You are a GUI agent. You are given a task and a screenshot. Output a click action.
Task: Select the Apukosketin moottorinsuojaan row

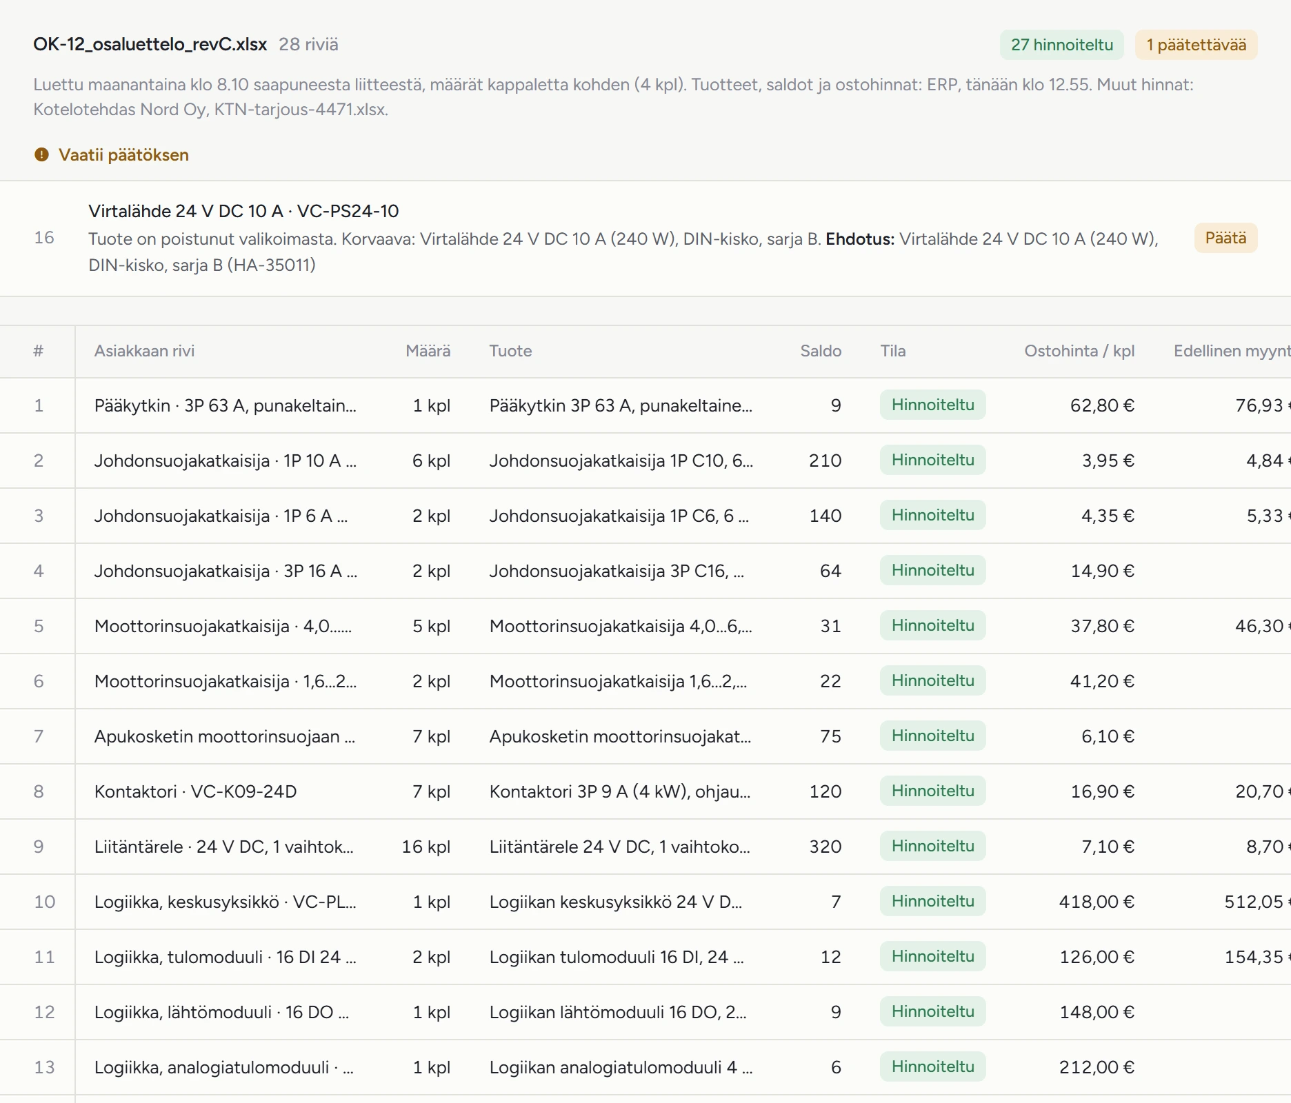pos(645,736)
